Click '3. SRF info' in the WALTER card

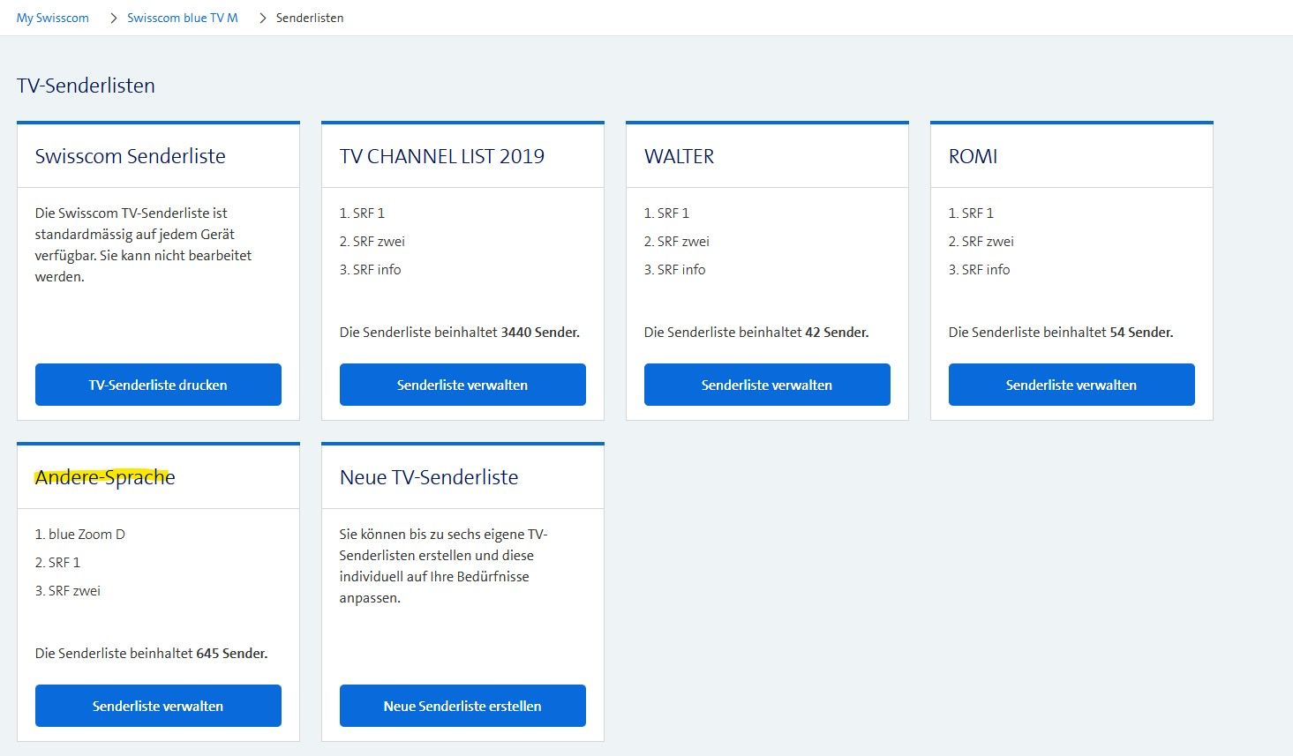pos(674,269)
